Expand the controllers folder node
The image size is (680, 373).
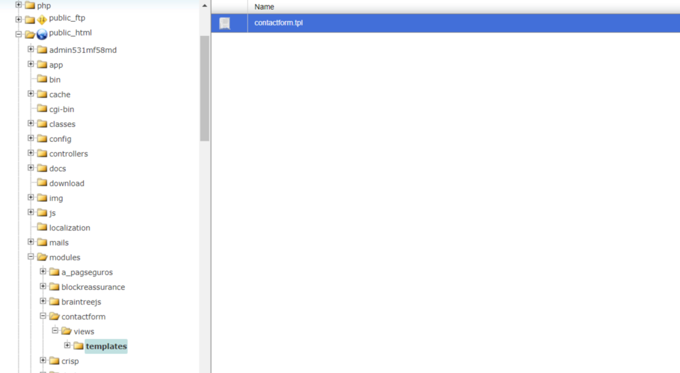click(x=31, y=152)
